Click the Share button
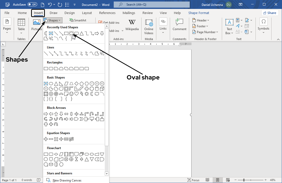 coord(270,13)
